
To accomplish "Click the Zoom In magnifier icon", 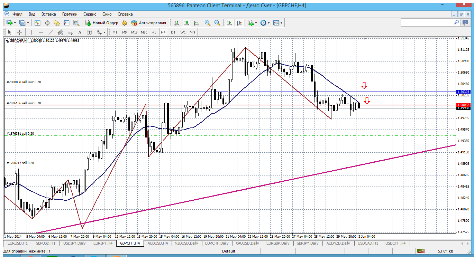I will click(208, 23).
